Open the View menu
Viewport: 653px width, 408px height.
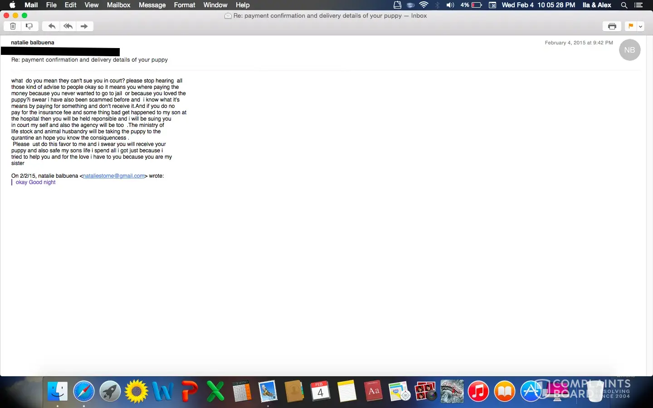(x=91, y=5)
